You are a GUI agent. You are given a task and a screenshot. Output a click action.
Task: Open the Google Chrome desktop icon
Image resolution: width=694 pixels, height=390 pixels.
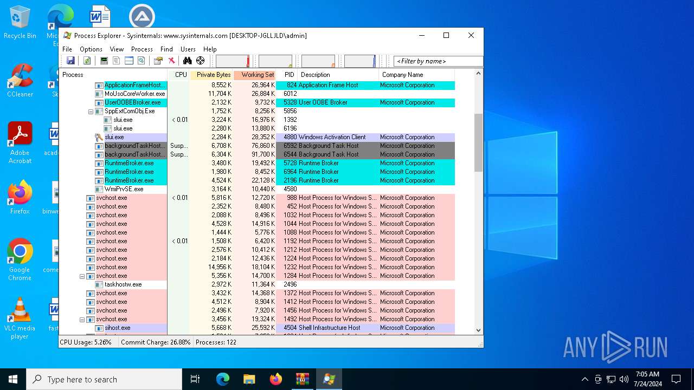tap(20, 260)
